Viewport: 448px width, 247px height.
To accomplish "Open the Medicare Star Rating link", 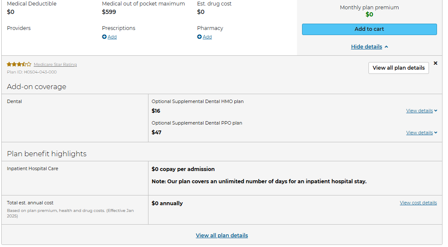I will click(x=55, y=65).
